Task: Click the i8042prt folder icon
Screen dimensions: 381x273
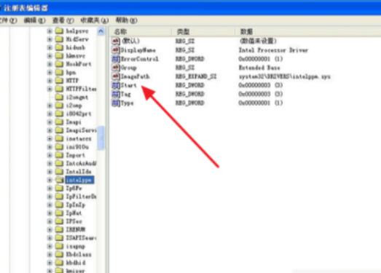Action: 59,114
